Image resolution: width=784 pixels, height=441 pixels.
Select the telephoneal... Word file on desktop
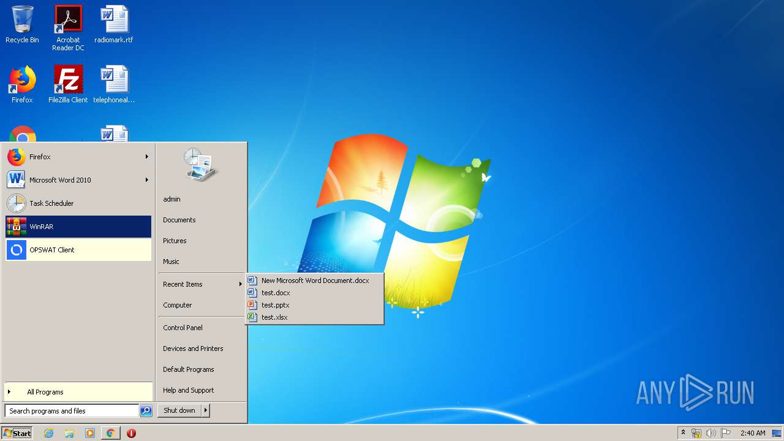point(114,85)
